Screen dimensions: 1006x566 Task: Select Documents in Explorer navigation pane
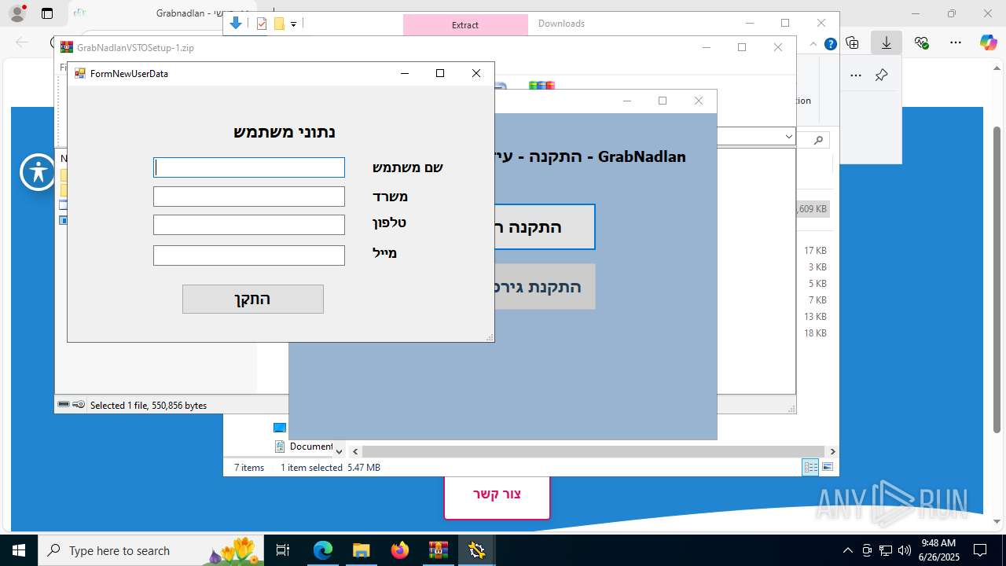pyautogui.click(x=303, y=447)
